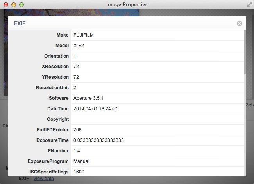Click the ResolutionUnit field label
The image size is (254, 184).
click(x=52, y=88)
